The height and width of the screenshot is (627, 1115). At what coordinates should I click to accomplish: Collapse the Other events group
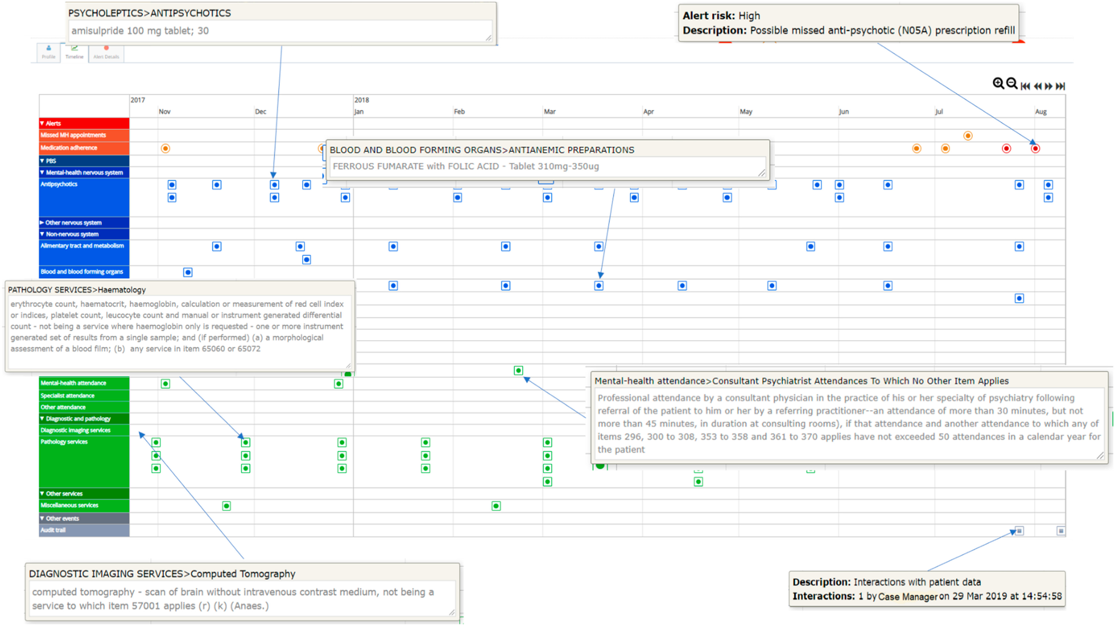click(42, 519)
